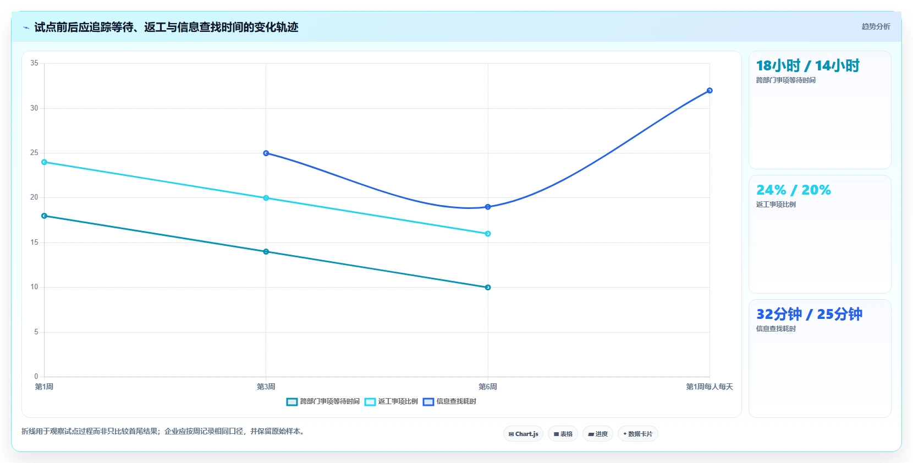Viewport: 913px width, 463px height.
Task: Click the chart title 试点前后应追踪等待、返工与信息查找时间的变化轨迹
Action: pyautogui.click(x=166, y=27)
